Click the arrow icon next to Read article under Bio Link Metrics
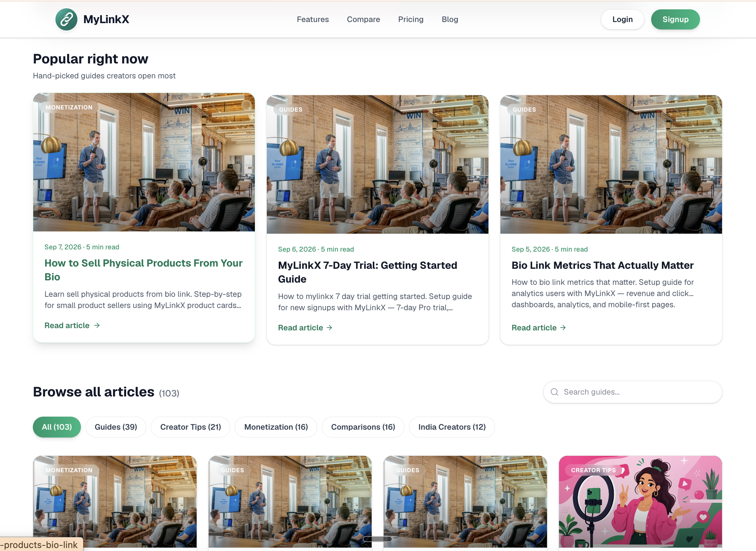The height and width of the screenshot is (551, 756). click(x=563, y=328)
